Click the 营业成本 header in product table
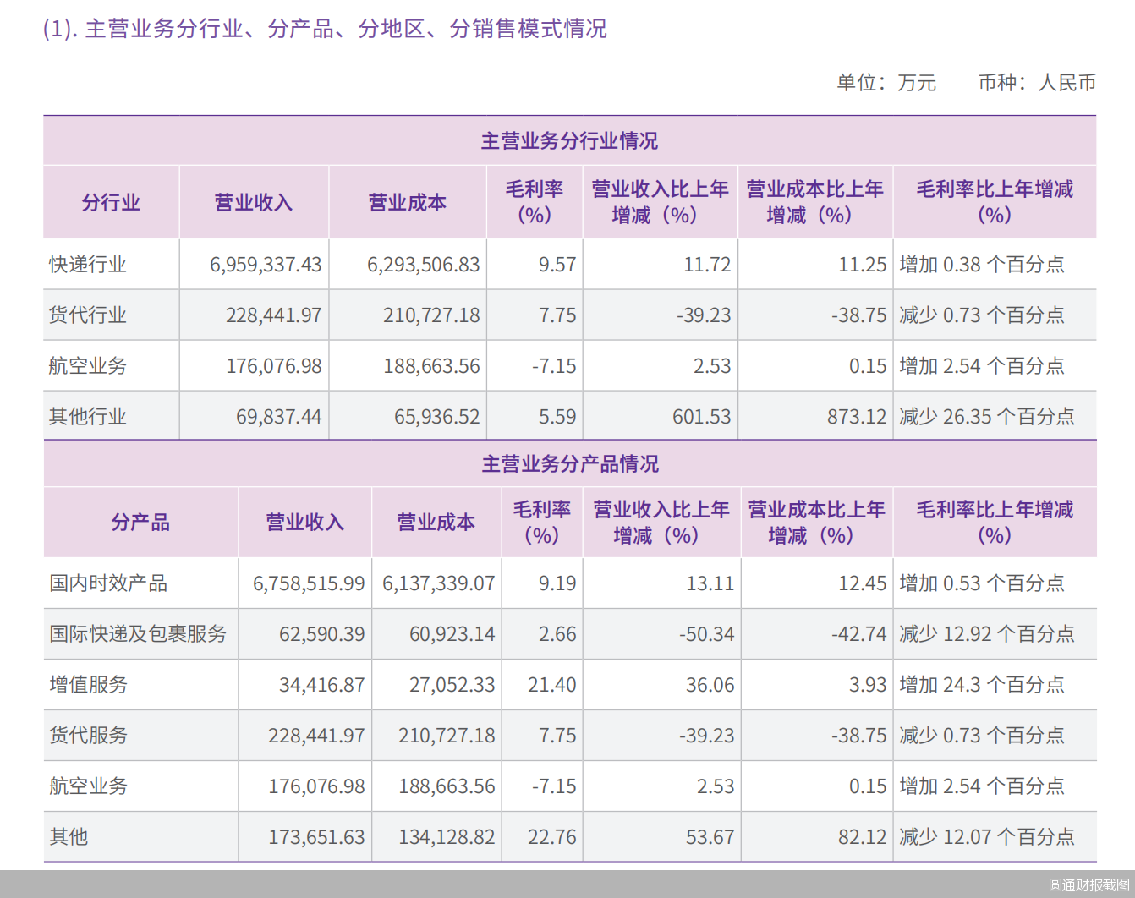Screen dimensions: 1135x898 point(436,523)
